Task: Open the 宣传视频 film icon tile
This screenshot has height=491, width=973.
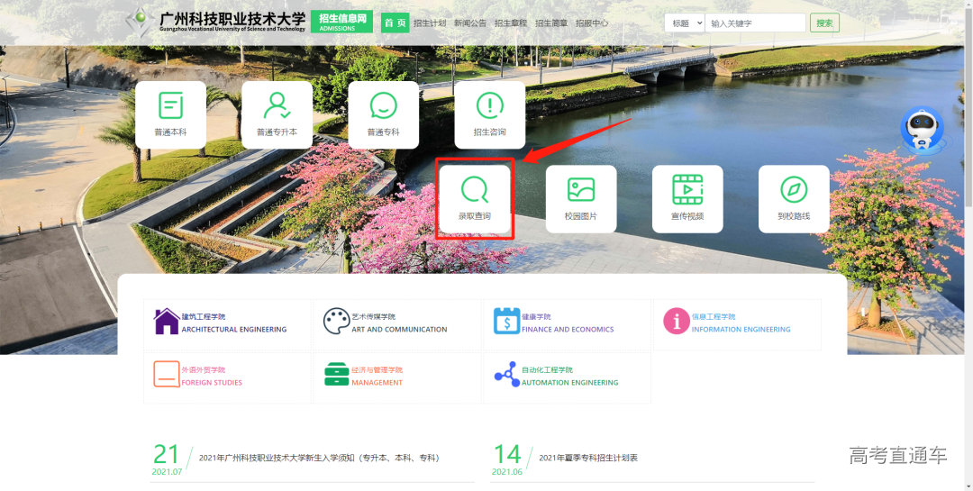Action: (x=687, y=199)
